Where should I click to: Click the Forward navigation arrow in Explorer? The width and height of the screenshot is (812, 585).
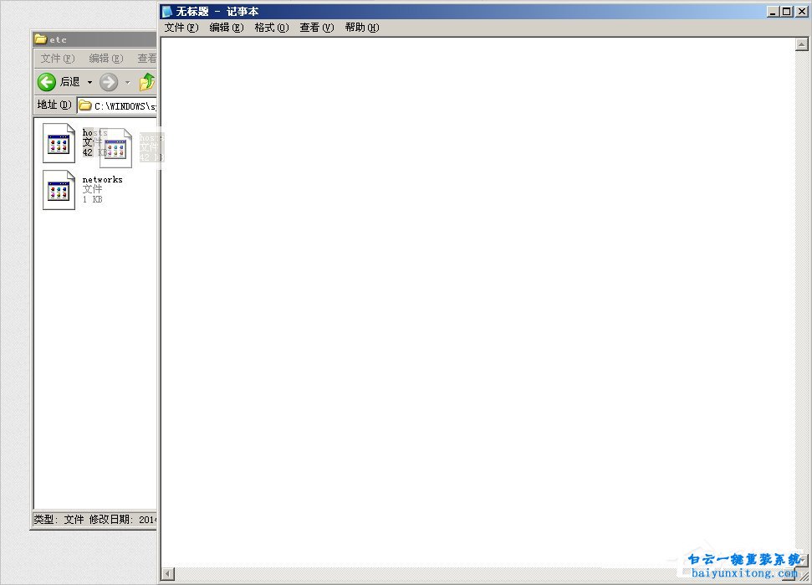109,82
